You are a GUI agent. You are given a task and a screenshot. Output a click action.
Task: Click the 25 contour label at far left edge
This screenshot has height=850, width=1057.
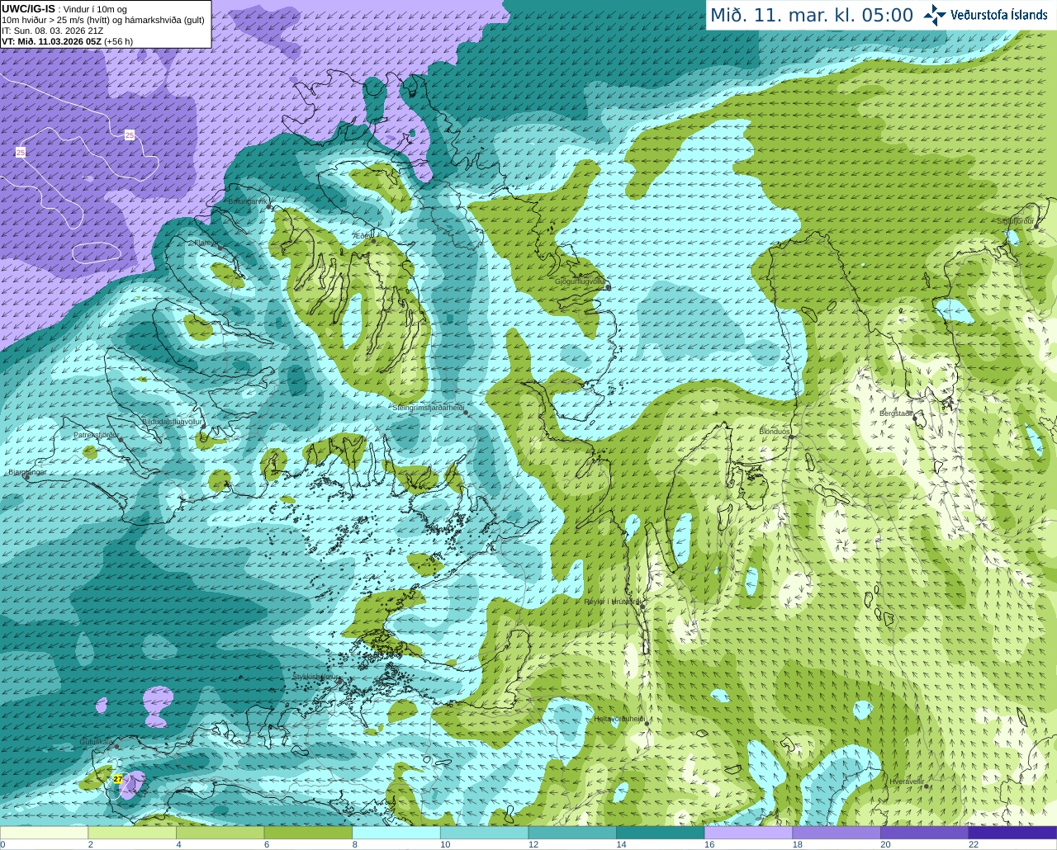[21, 152]
